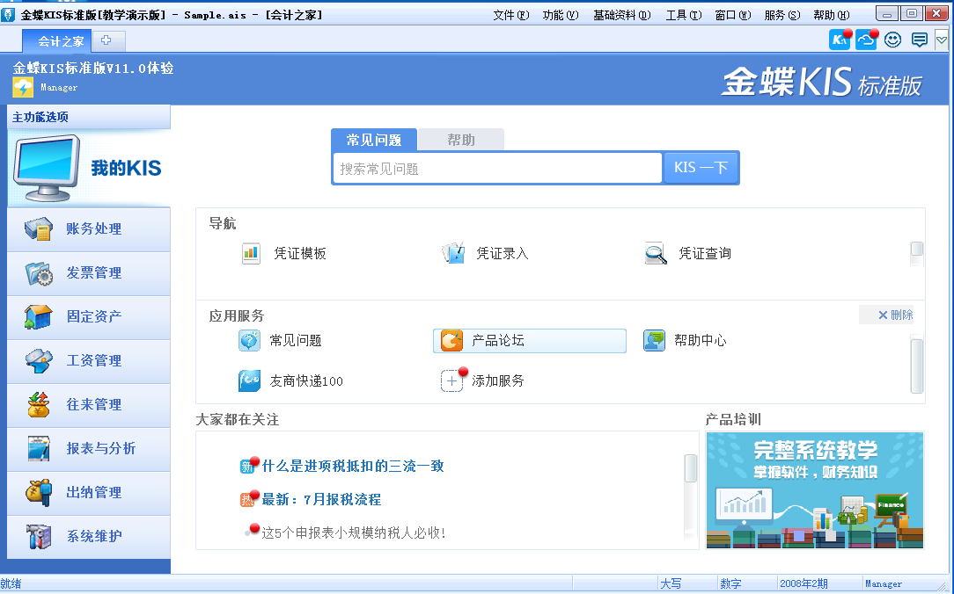
Task: Open the 系统维护 tools icon
Action: point(39,536)
